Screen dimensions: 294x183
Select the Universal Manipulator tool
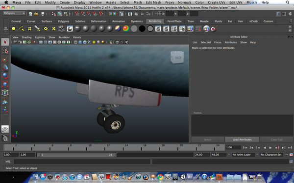tap(5, 93)
